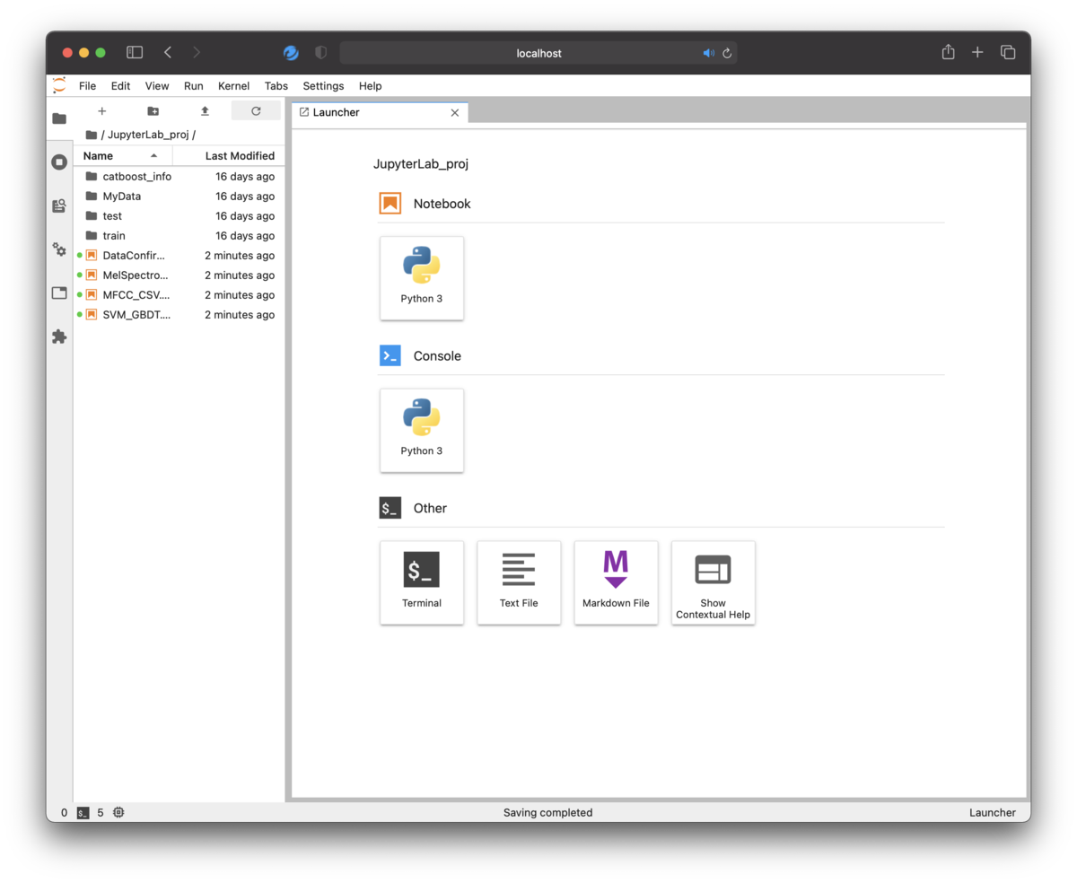The image size is (1077, 883).
Task: Click the localhost address bar
Action: tap(538, 53)
